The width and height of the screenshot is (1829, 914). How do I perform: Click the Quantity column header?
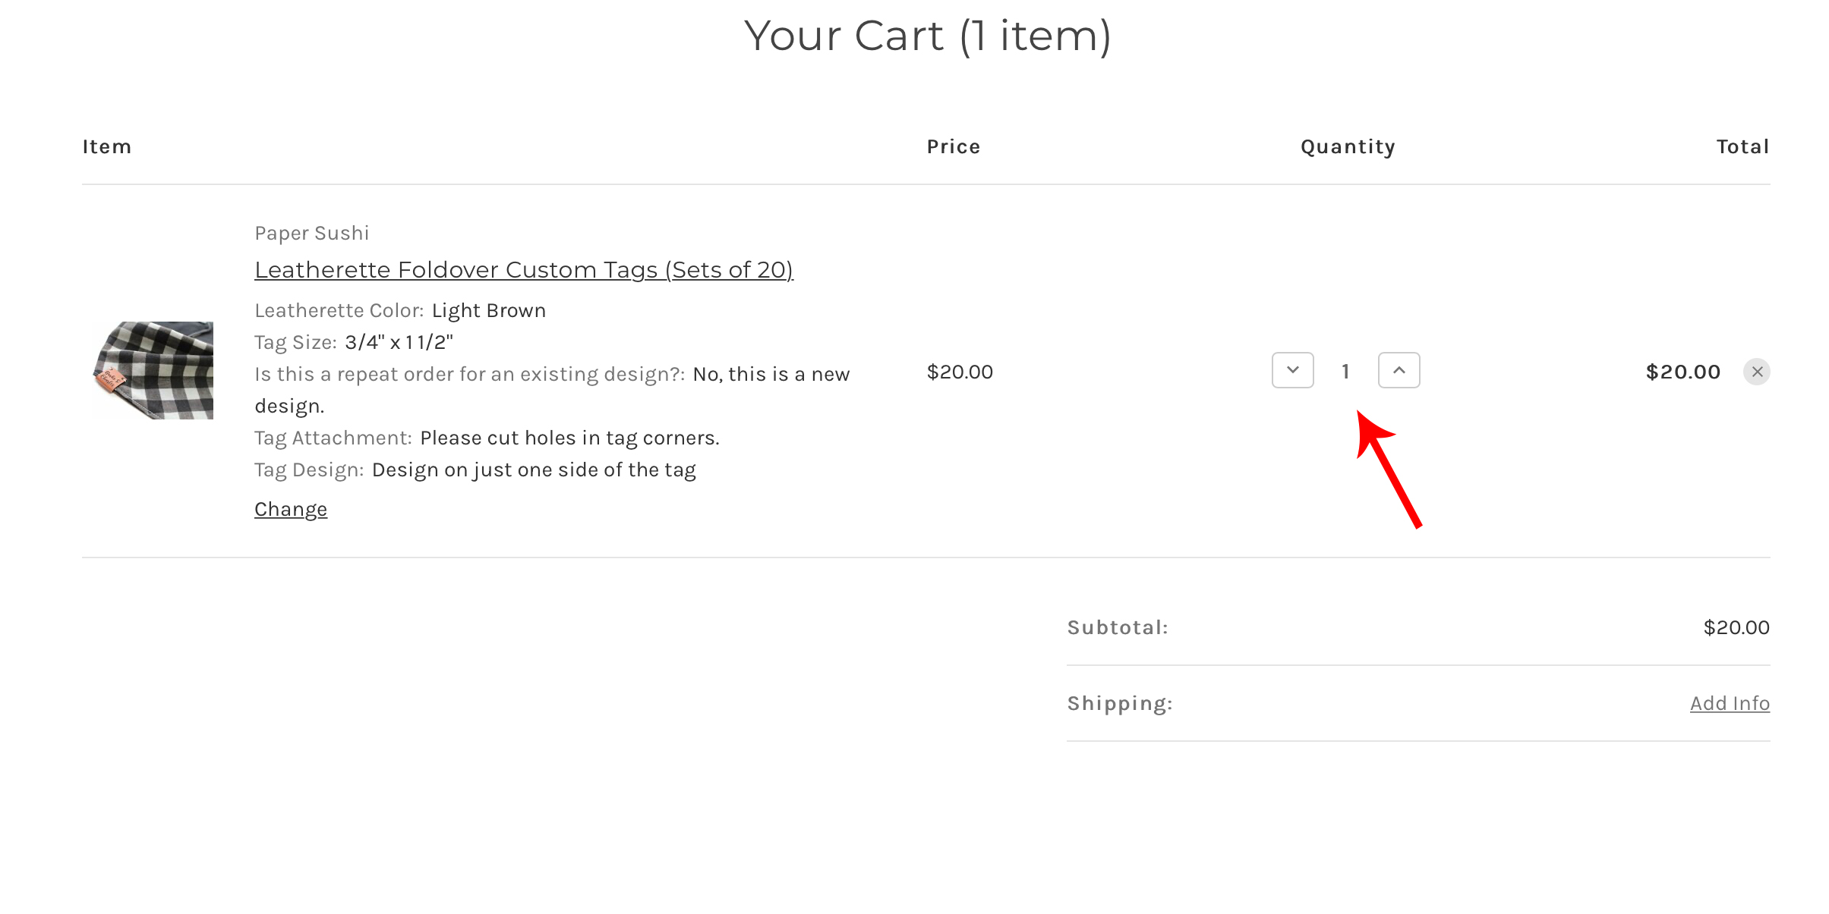[x=1348, y=146]
